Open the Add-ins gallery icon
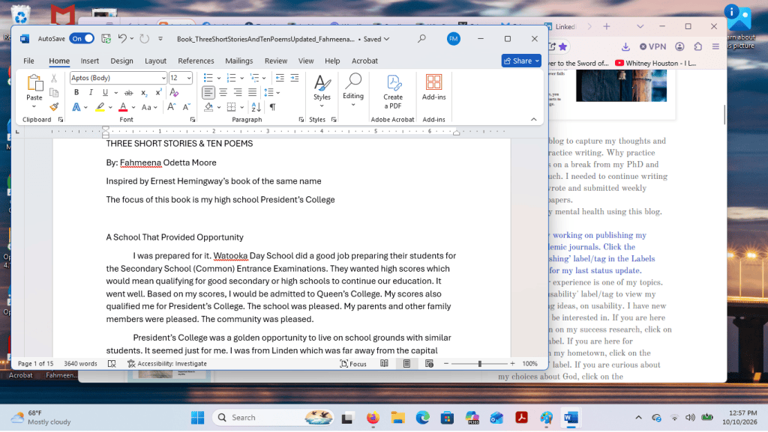 (x=434, y=87)
